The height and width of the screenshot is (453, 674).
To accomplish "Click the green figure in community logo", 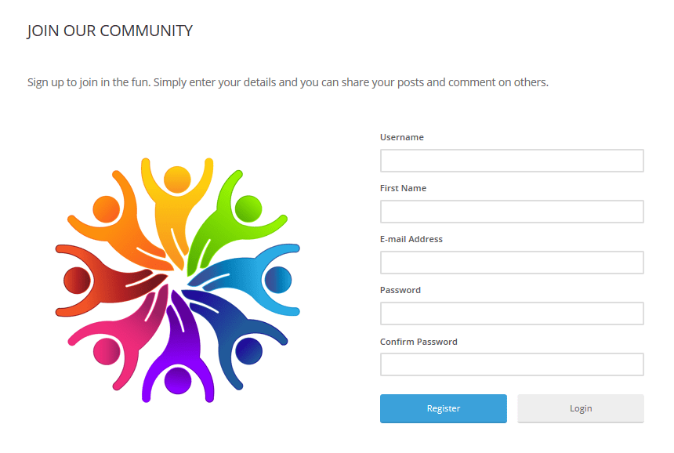I will [232, 219].
